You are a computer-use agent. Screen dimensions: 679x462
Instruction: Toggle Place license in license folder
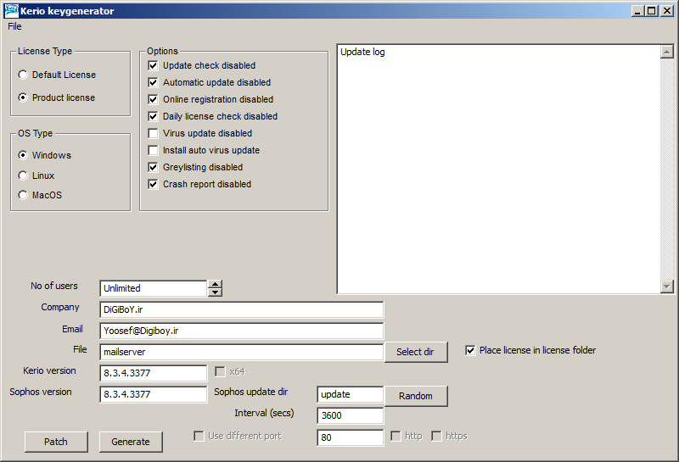tap(470, 350)
